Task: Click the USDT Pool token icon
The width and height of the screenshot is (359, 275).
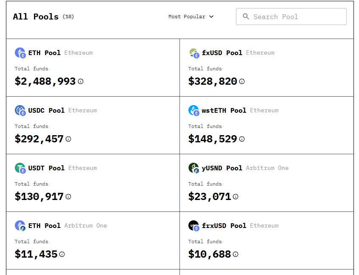Action: point(20,168)
